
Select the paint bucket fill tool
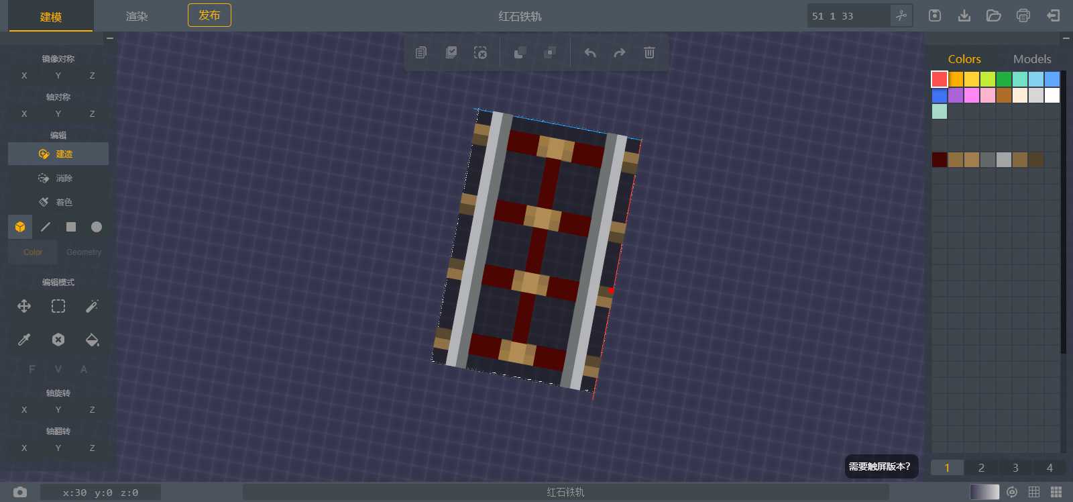click(x=93, y=340)
